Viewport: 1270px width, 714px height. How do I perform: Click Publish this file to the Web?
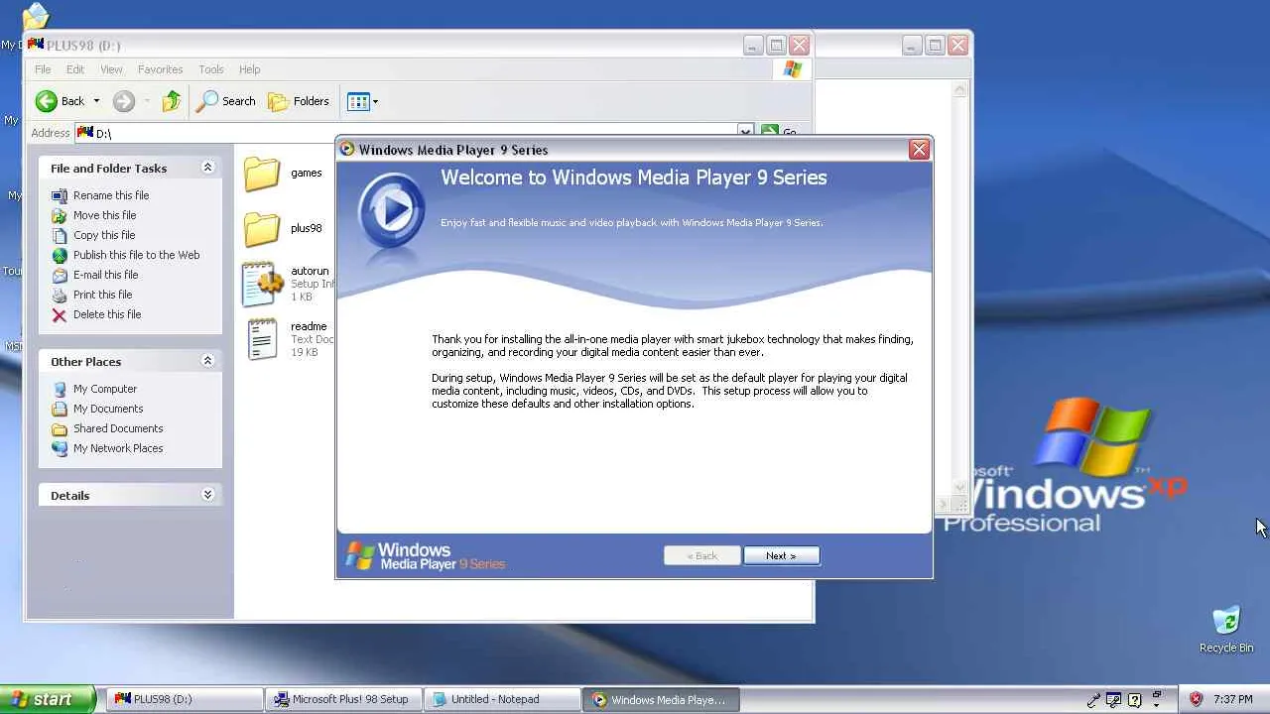click(x=137, y=255)
